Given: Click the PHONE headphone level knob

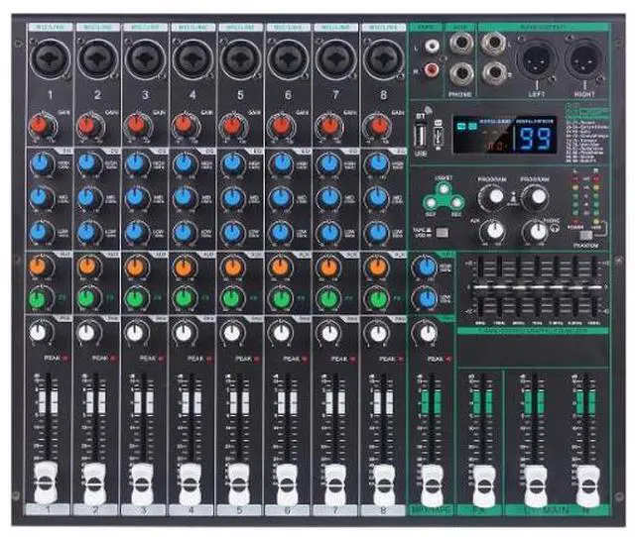Looking at the screenshot, I should point(536,231).
